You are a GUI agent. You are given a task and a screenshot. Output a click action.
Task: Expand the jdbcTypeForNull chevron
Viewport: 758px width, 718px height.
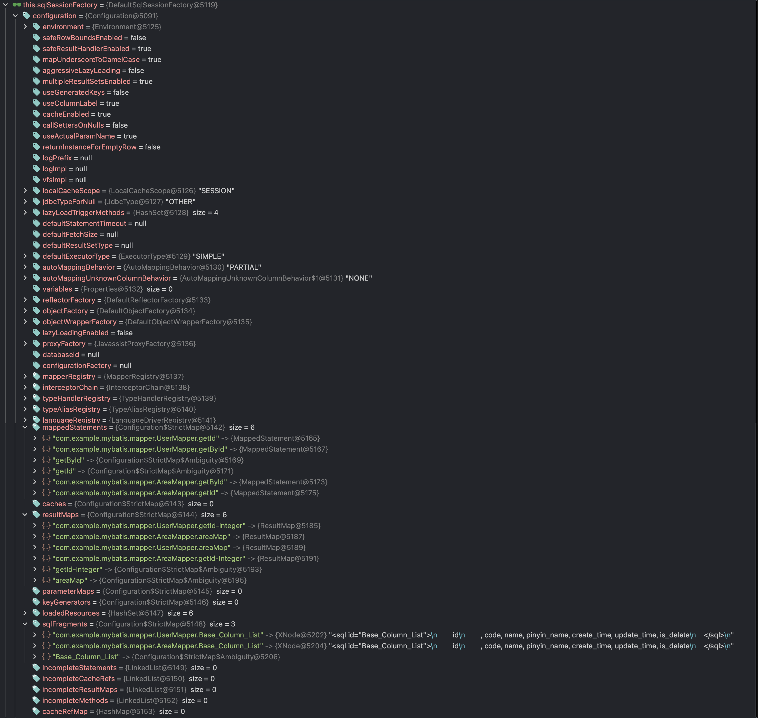[25, 201]
